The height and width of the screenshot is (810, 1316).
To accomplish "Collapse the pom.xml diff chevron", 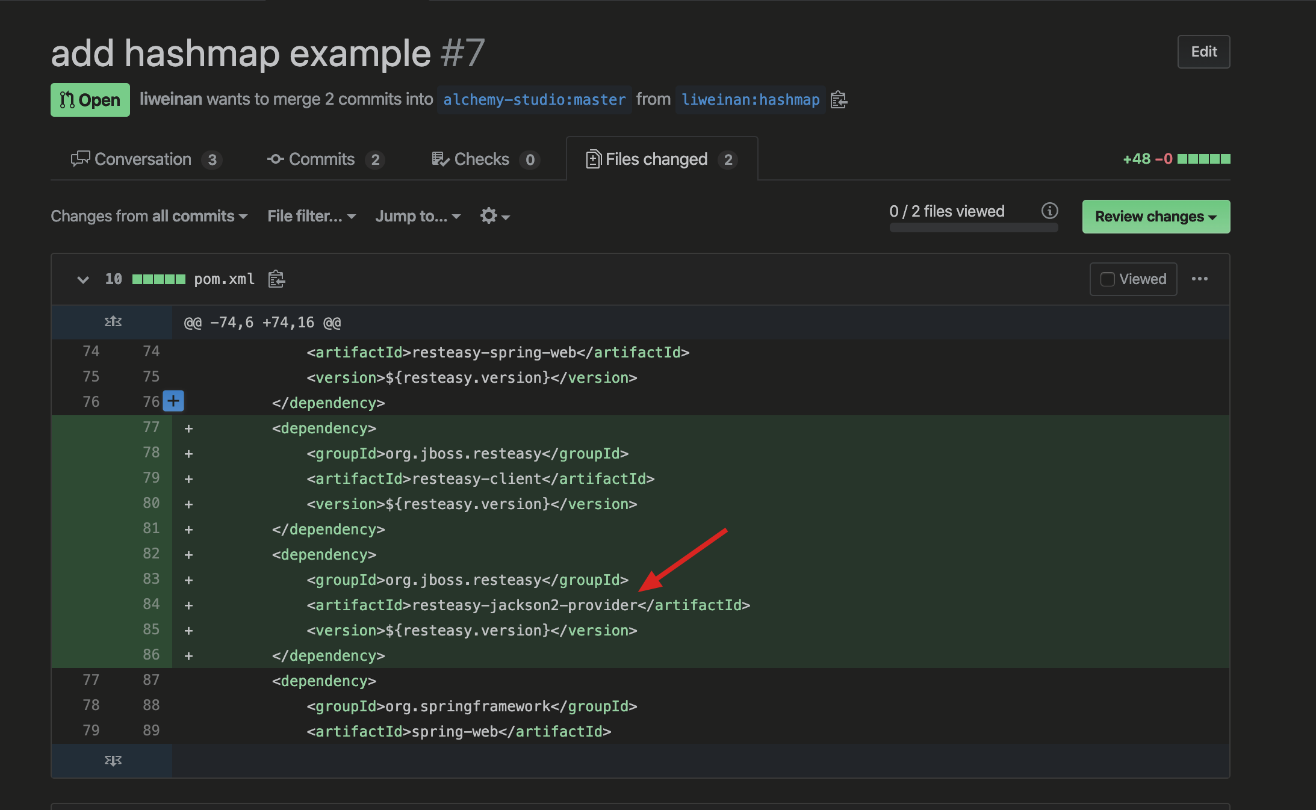I will (x=83, y=279).
